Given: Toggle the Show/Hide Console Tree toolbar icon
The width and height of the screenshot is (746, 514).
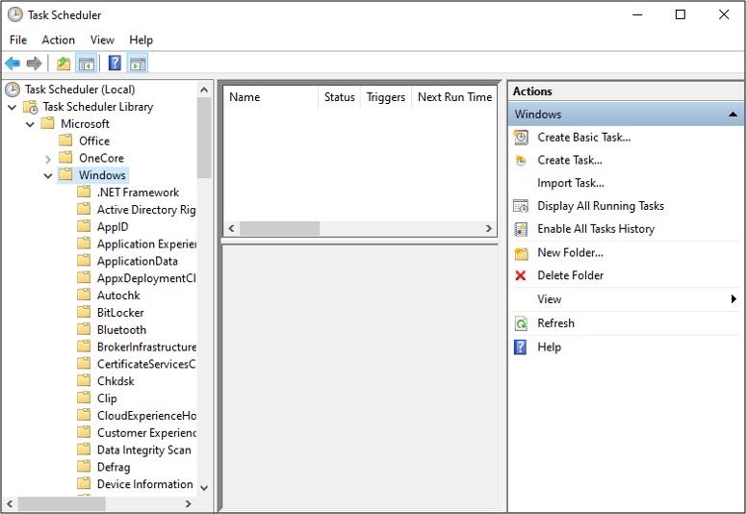Looking at the screenshot, I should pyautogui.click(x=87, y=63).
